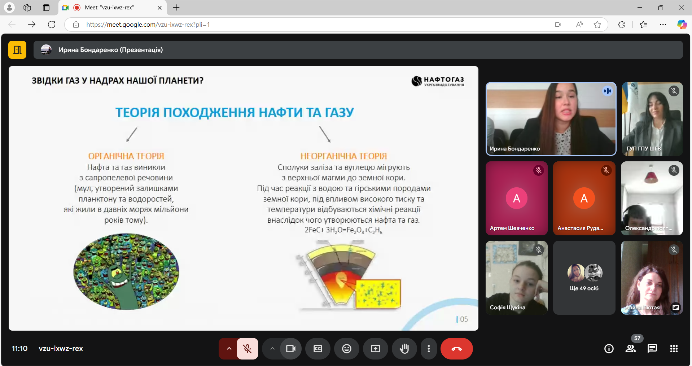692x366 pixels.
Task: Turn on closed captions
Action: (x=318, y=349)
